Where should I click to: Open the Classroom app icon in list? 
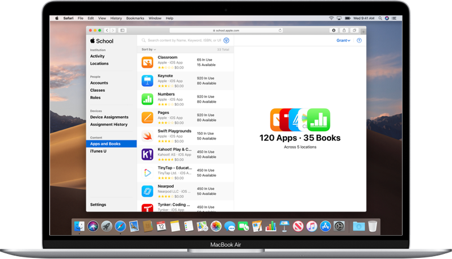click(147, 62)
